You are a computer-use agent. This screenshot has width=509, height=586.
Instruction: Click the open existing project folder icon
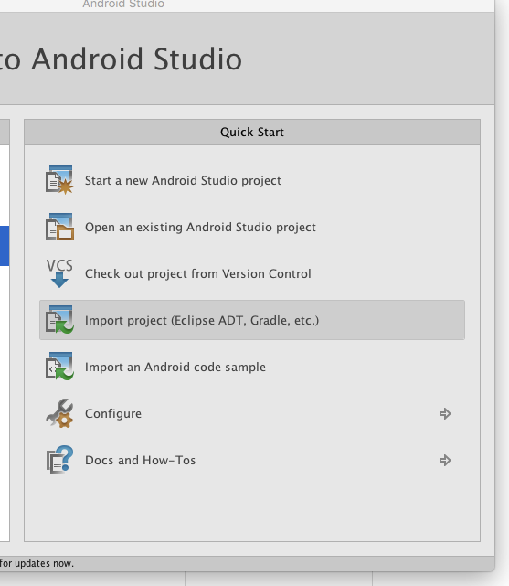pyautogui.click(x=59, y=227)
